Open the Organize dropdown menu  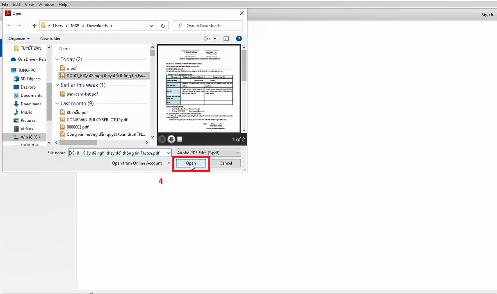[x=19, y=39]
